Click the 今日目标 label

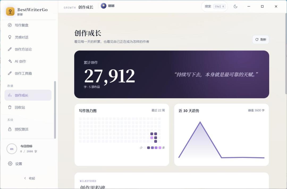26,146
